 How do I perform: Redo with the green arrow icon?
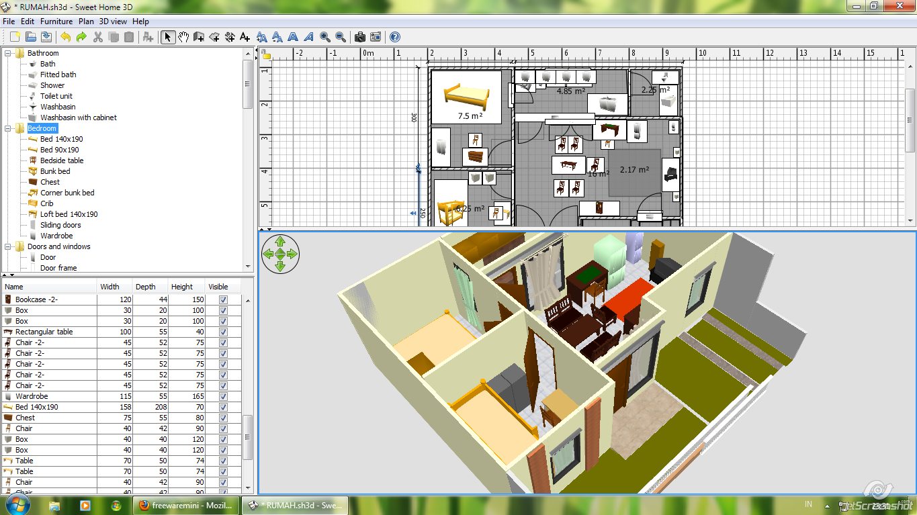81,37
